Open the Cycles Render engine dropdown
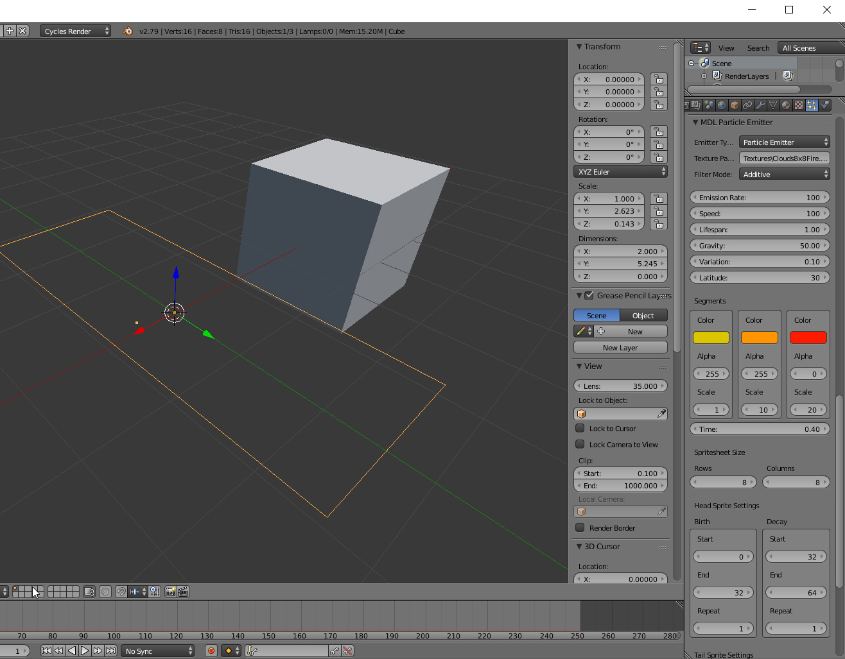This screenshot has width=845, height=659. point(76,31)
